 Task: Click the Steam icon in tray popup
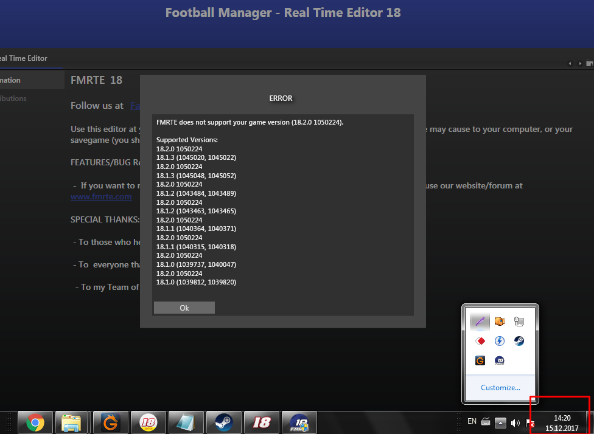pyautogui.click(x=519, y=341)
